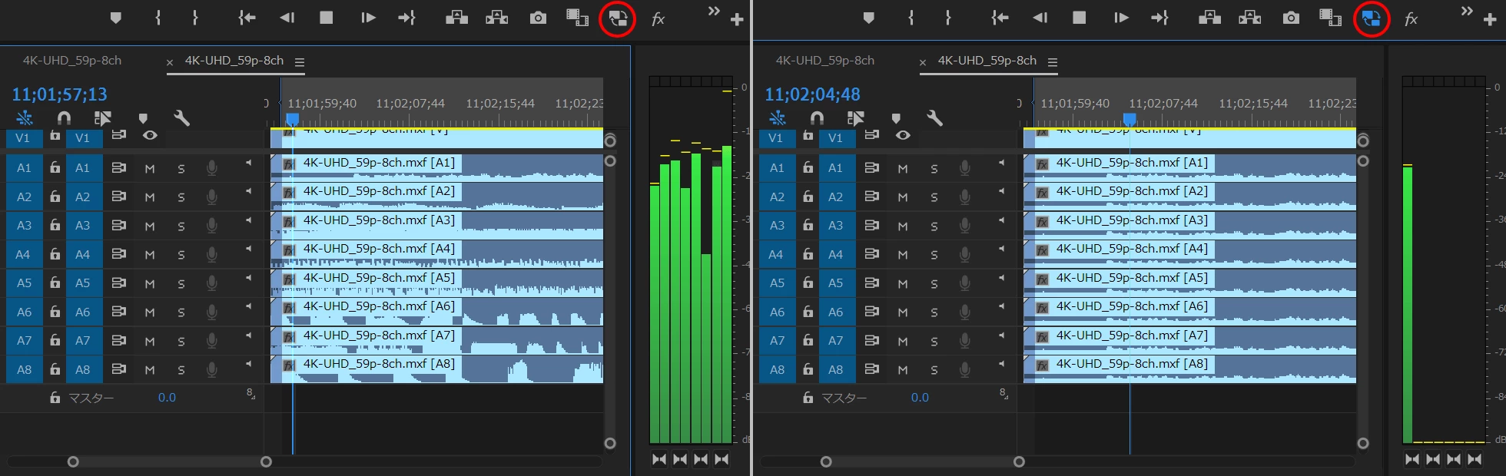The image size is (1506, 476).
Task: Toggle sync lock on A4, left timeline
Action: pyautogui.click(x=118, y=254)
